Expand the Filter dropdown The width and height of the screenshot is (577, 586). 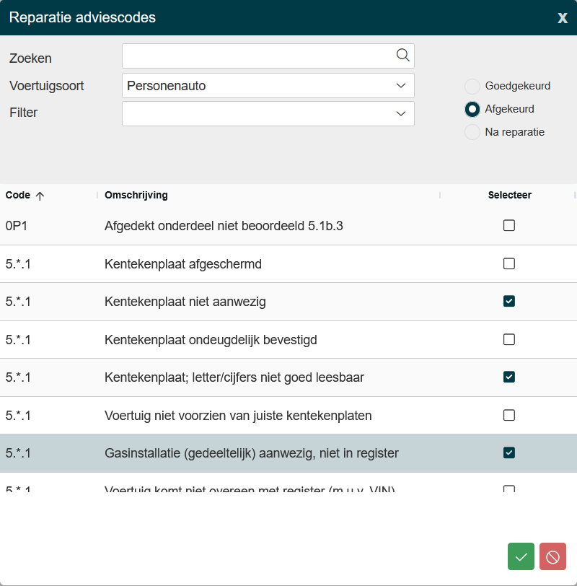click(x=401, y=113)
